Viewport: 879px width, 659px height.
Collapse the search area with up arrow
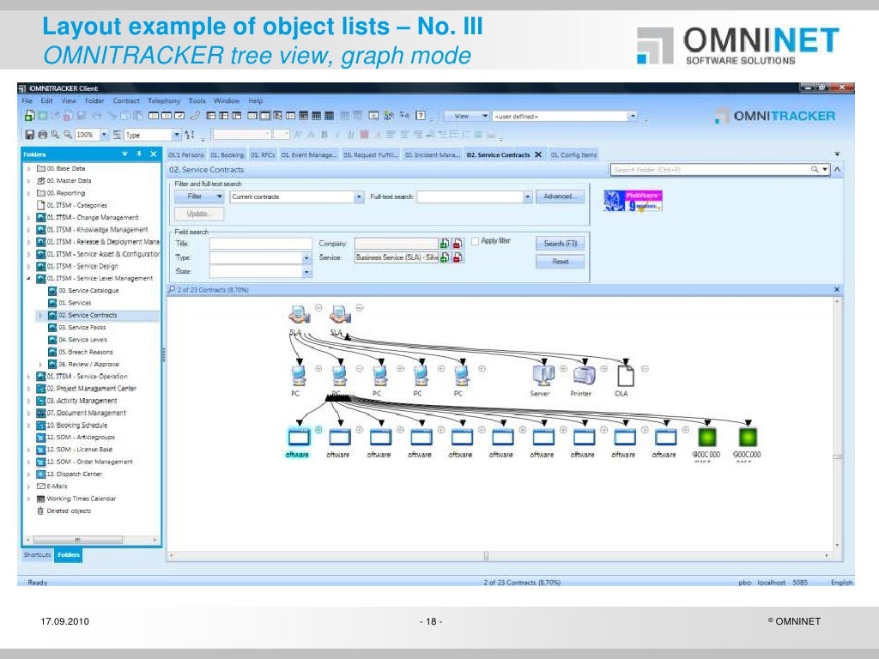click(x=837, y=169)
